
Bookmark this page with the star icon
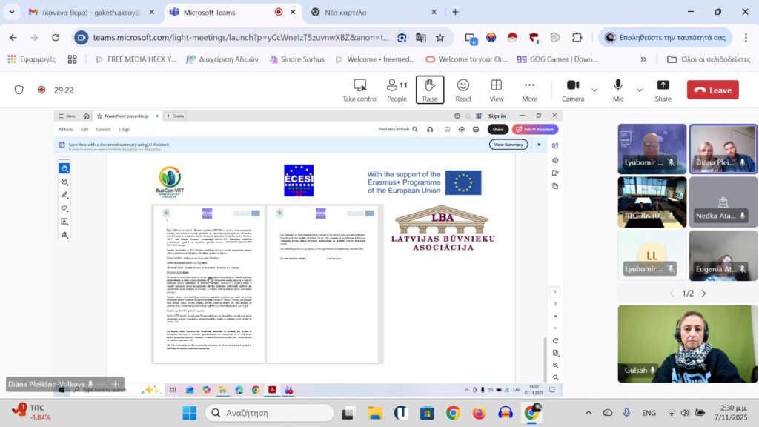coord(440,37)
